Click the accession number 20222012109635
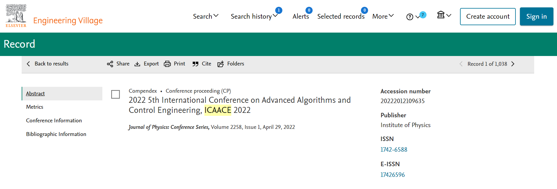557x189 pixels. coord(402,101)
